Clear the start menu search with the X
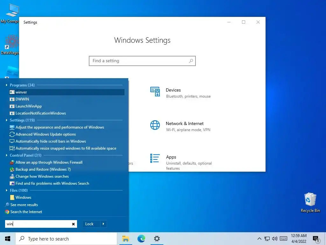Screen dimensions: 326x245 (x=74, y=224)
